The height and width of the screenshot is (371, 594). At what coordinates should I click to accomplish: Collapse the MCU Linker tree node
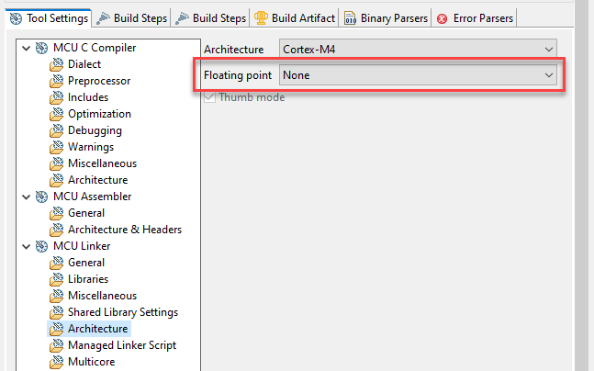[x=27, y=246]
